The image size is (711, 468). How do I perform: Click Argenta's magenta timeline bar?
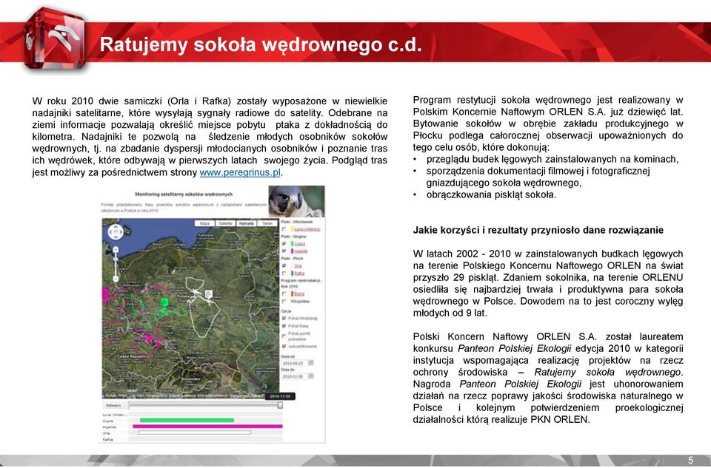coord(207,427)
